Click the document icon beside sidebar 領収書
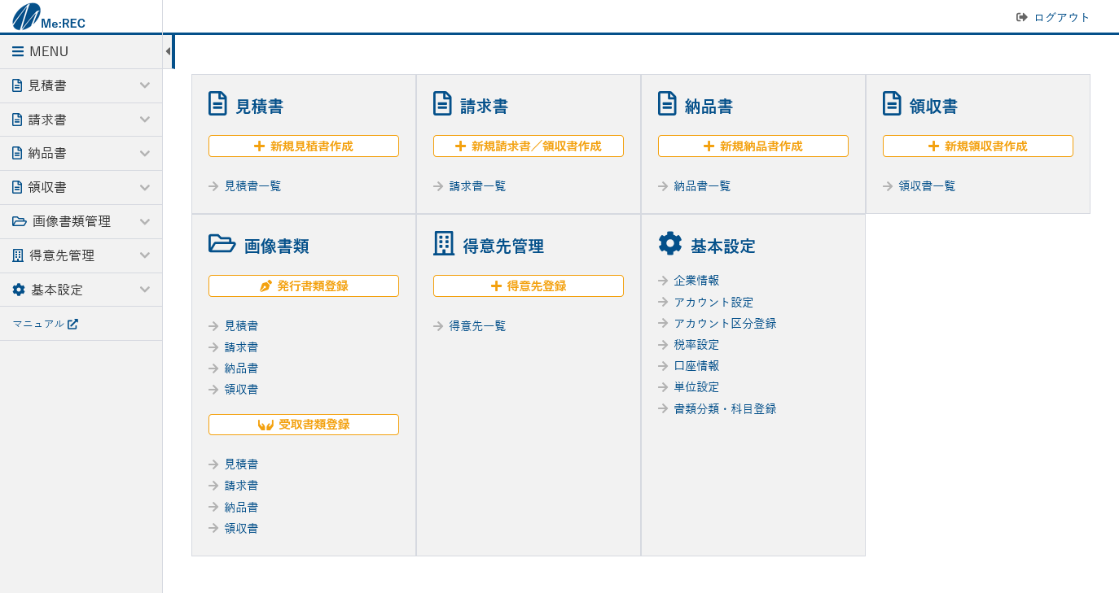This screenshot has height=593, width=1119. pyautogui.click(x=17, y=187)
